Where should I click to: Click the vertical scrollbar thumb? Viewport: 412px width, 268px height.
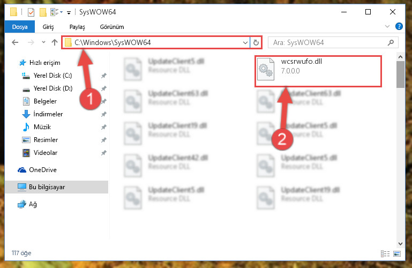(400, 75)
